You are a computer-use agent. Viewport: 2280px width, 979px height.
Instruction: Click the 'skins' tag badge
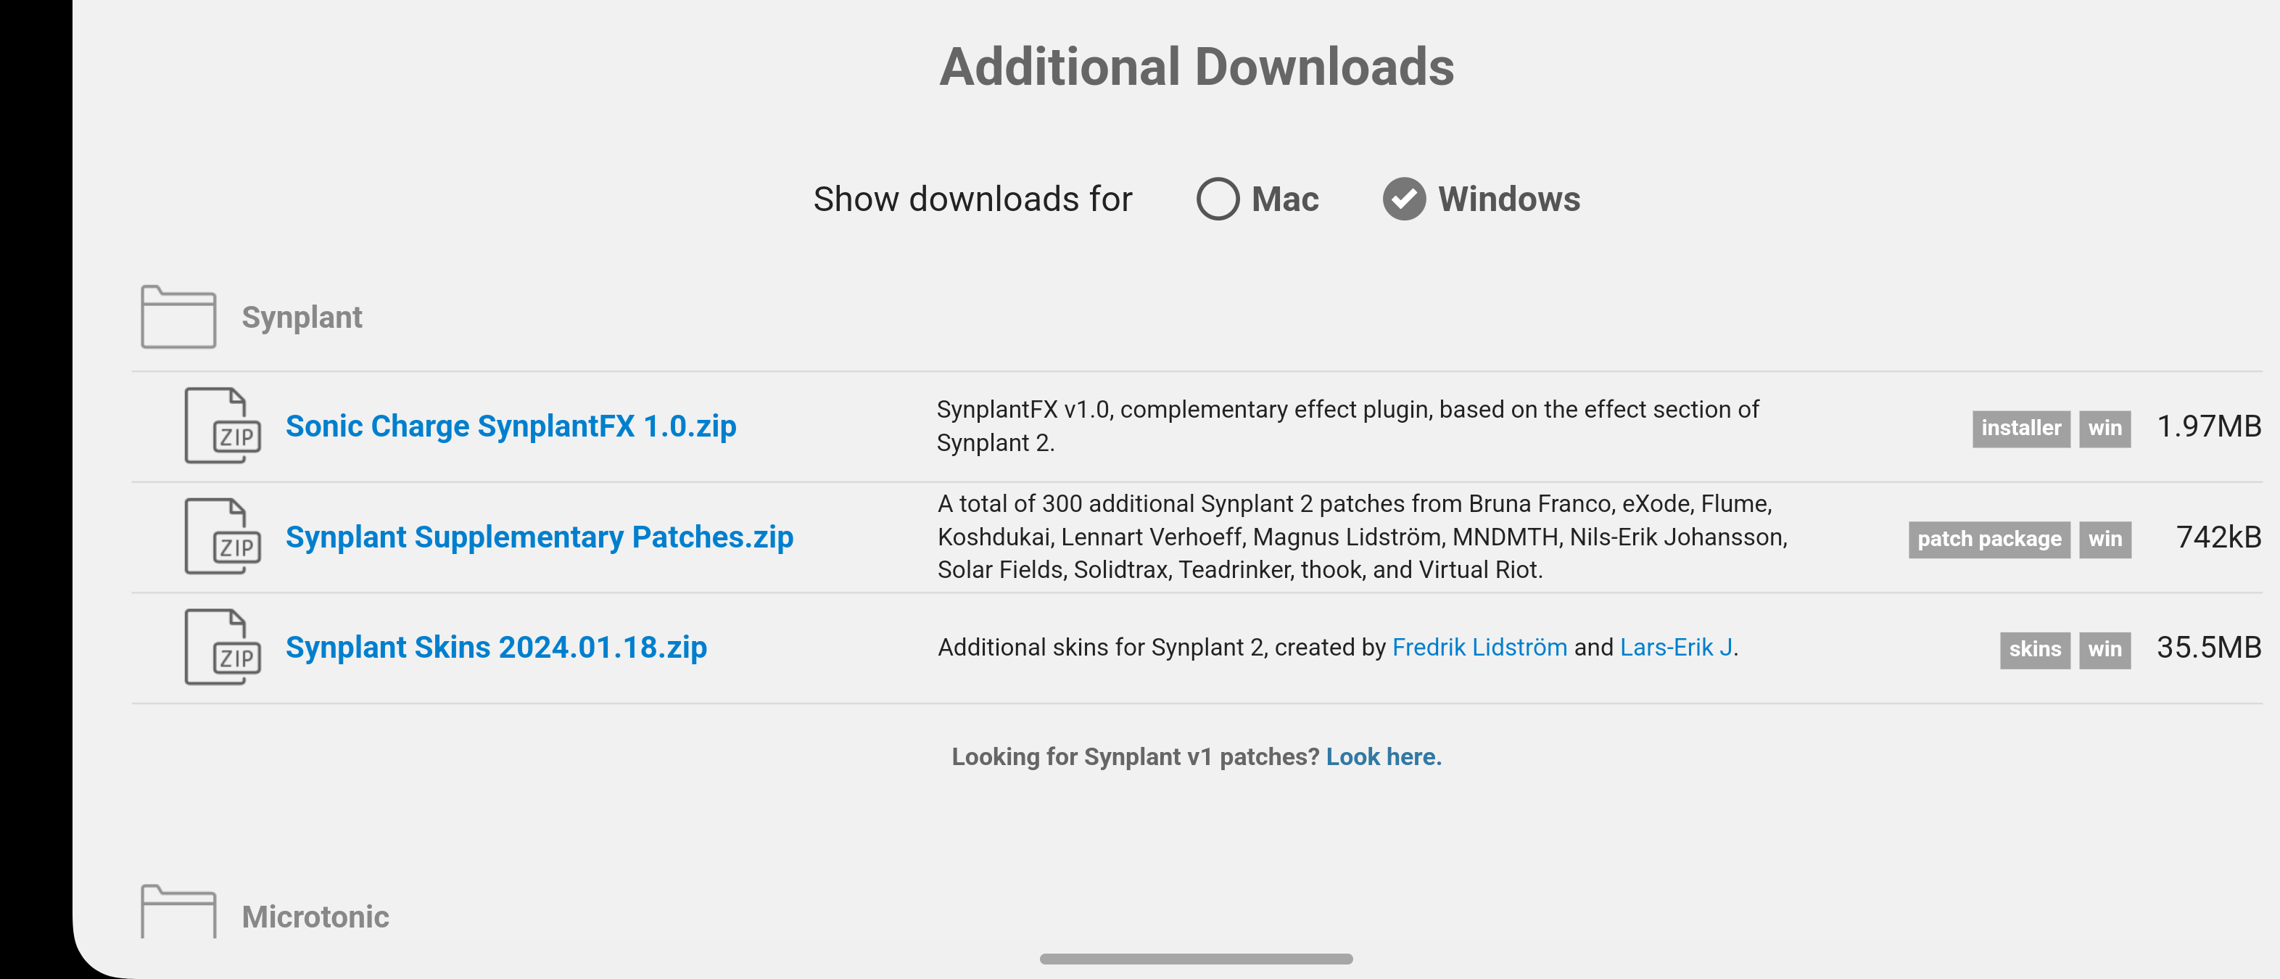coord(2034,650)
